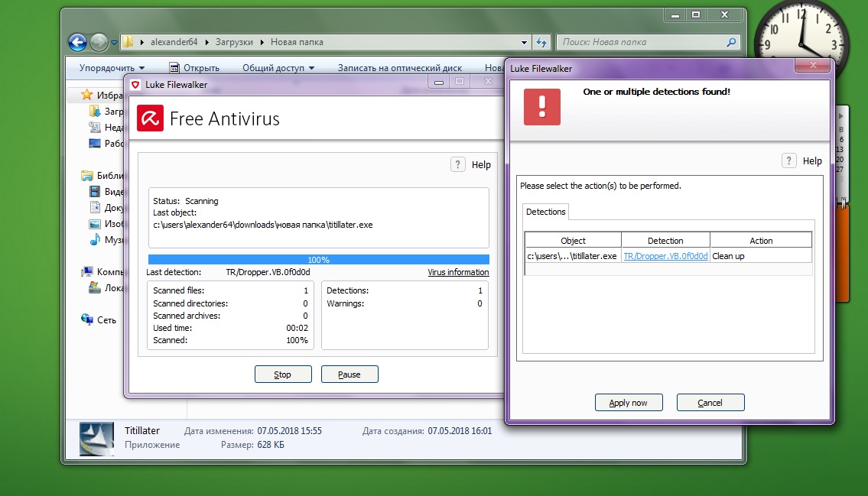The height and width of the screenshot is (496, 868).
Task: Click the Clean up action cell
Action: click(x=761, y=256)
